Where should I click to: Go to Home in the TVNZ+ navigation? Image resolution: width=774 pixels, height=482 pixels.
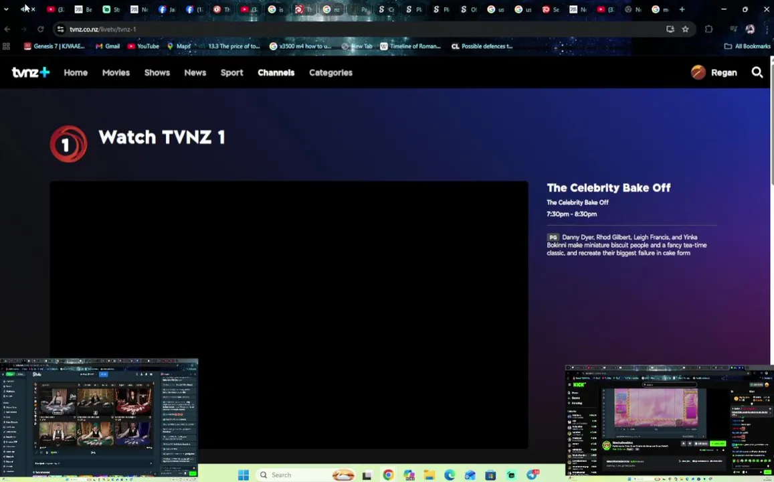(76, 72)
